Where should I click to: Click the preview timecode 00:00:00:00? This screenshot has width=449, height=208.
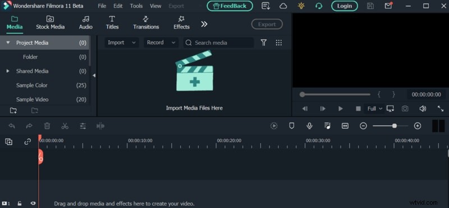[x=427, y=94]
